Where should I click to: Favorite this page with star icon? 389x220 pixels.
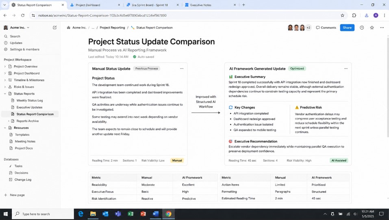[372, 28]
